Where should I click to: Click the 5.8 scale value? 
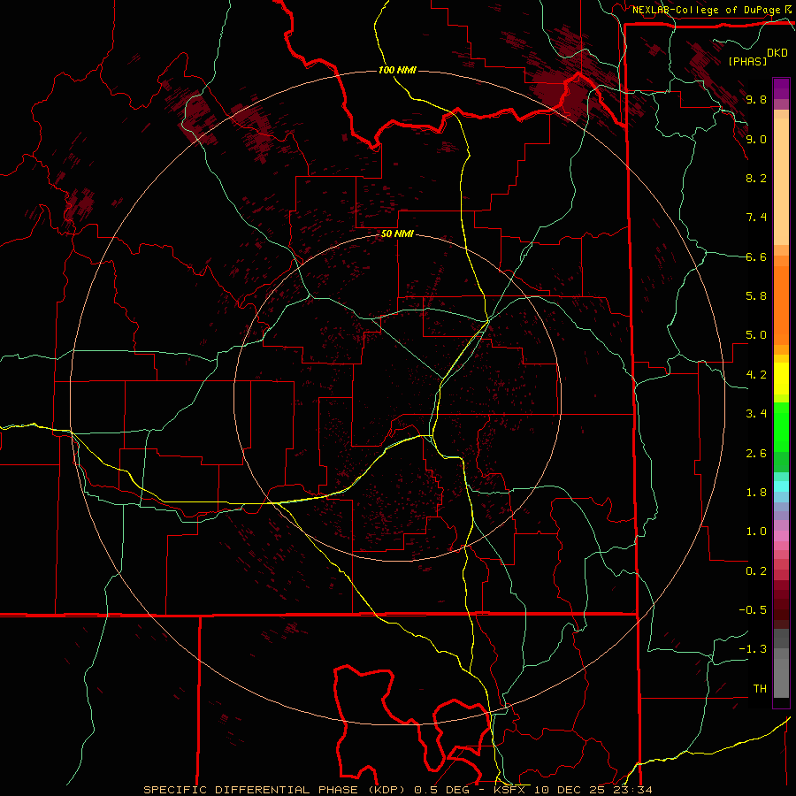[756, 296]
